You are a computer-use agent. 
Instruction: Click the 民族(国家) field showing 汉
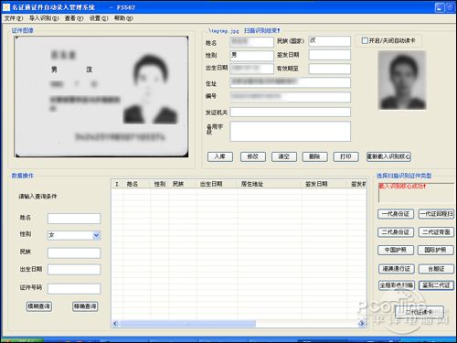pyautogui.click(x=330, y=41)
